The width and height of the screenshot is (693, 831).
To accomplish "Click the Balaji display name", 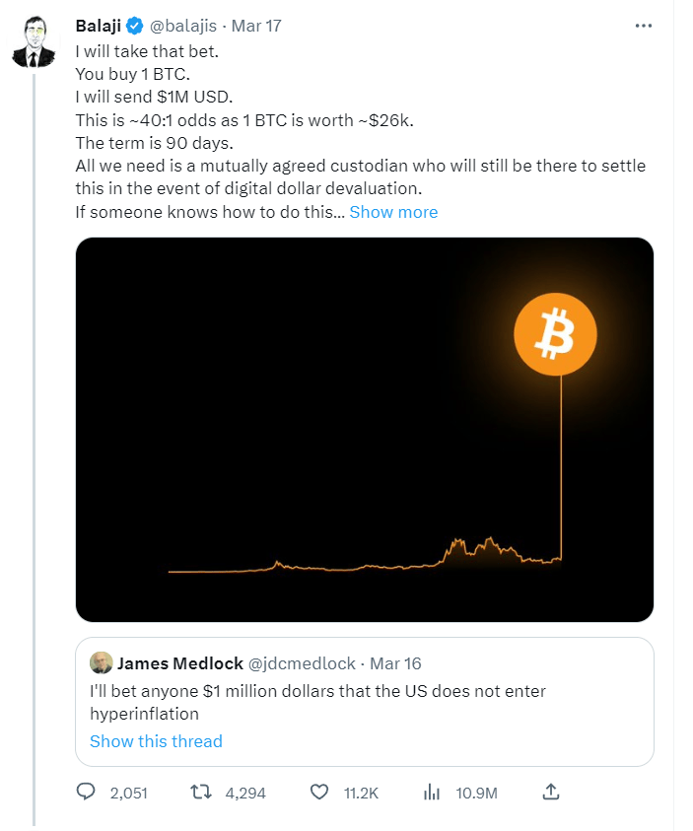I will tap(99, 25).
